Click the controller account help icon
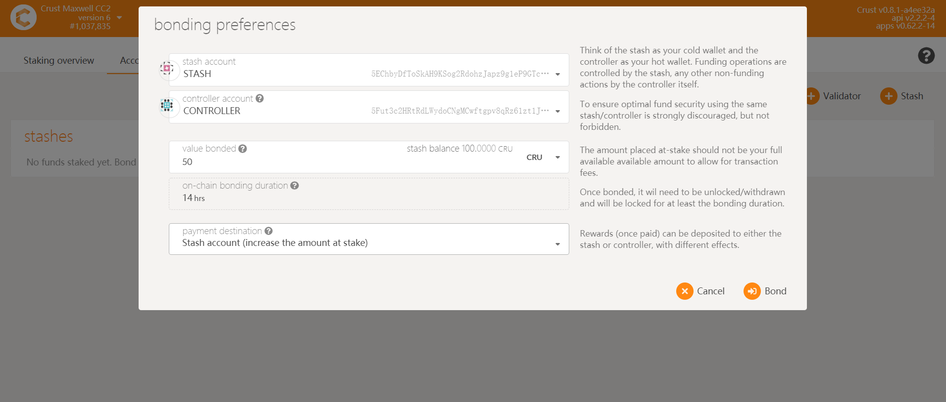 coord(260,99)
